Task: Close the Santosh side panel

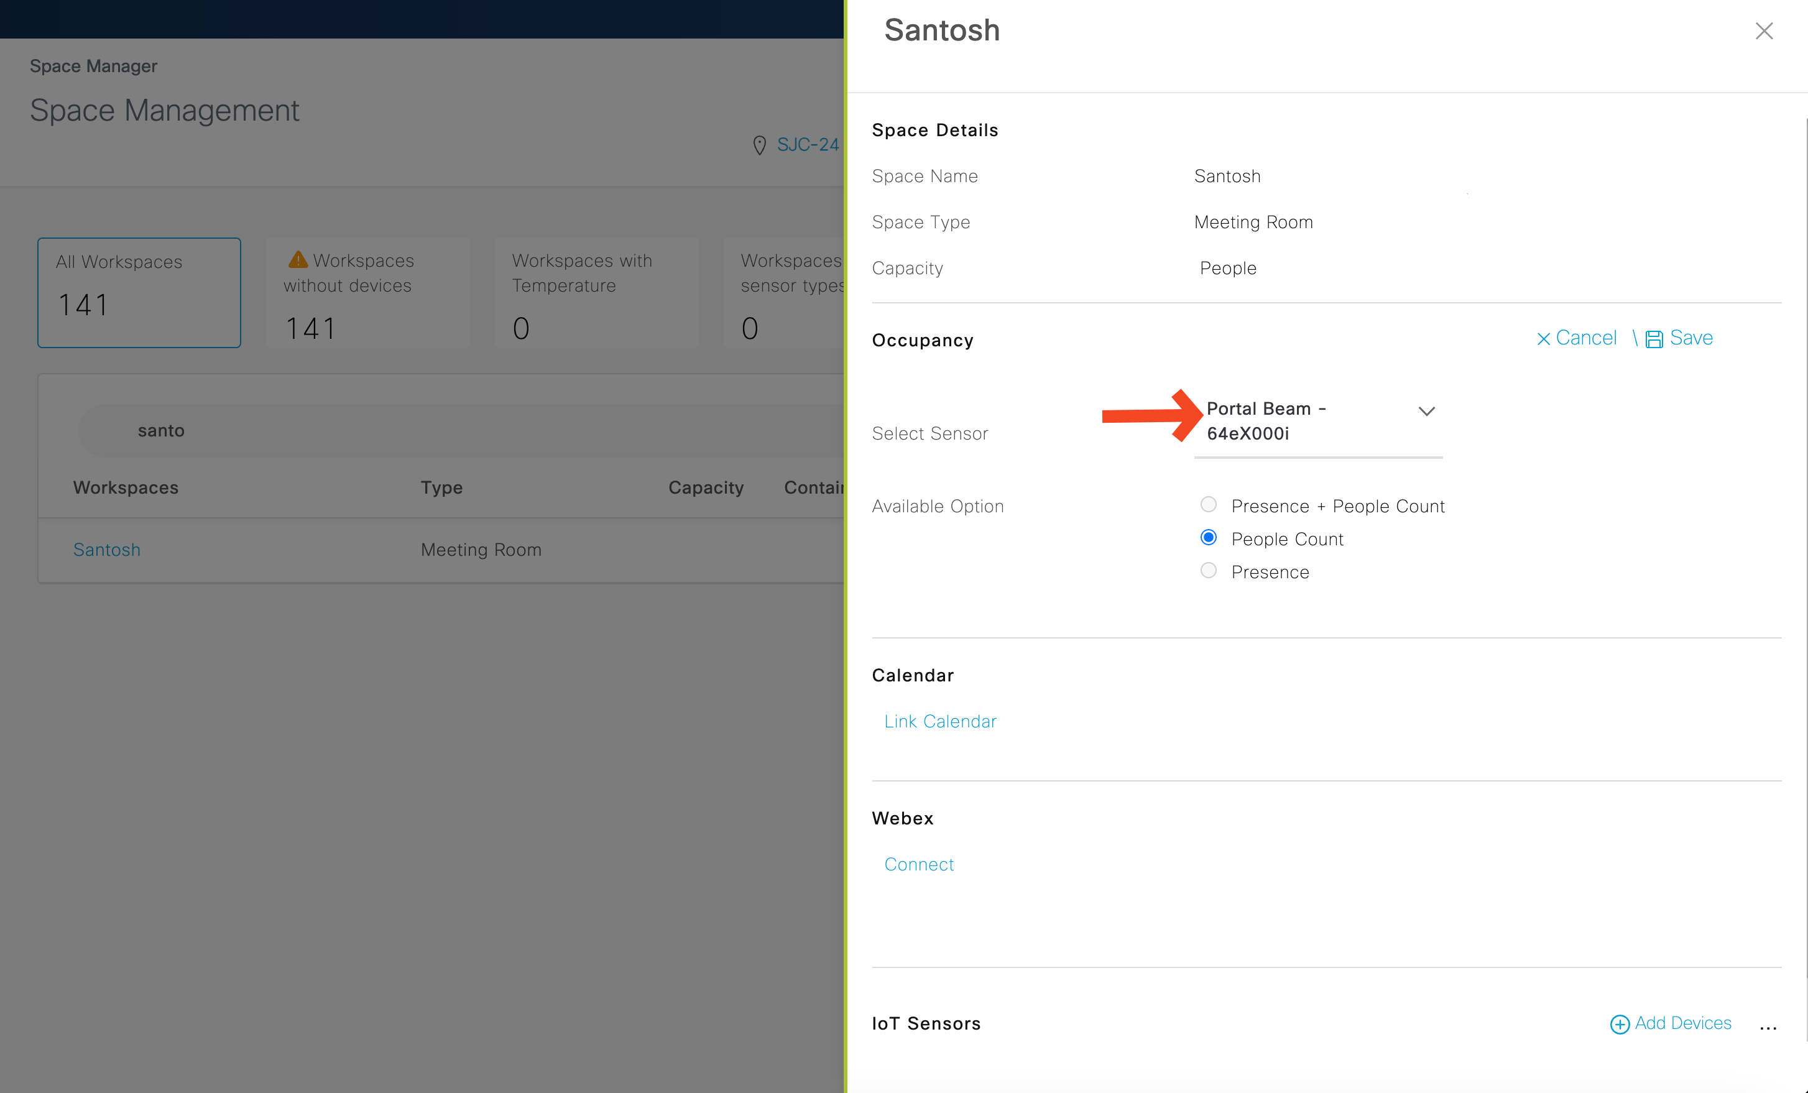Action: [x=1763, y=31]
